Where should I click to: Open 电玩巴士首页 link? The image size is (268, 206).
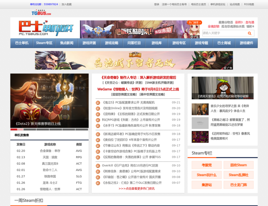click(198, 4)
